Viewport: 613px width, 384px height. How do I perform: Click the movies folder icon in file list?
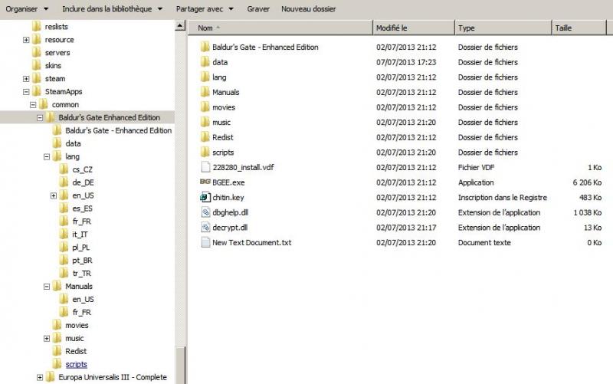[x=205, y=107]
